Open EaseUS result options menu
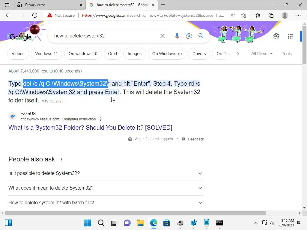 tap(101, 119)
